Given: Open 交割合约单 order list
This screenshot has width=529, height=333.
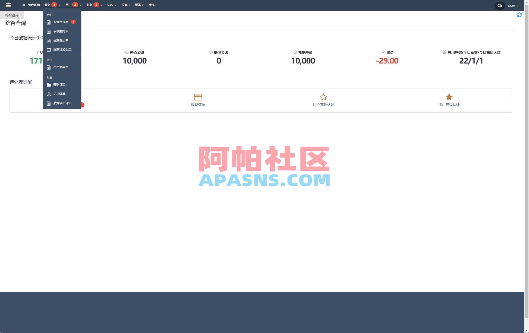Looking at the screenshot, I should point(61,40).
